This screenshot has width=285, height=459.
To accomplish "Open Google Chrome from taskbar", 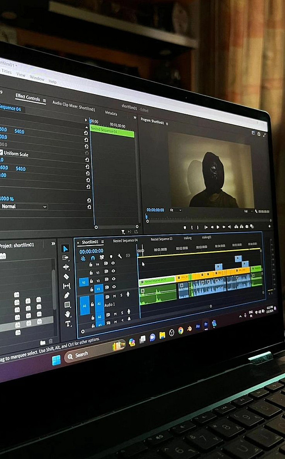I will tap(181, 331).
